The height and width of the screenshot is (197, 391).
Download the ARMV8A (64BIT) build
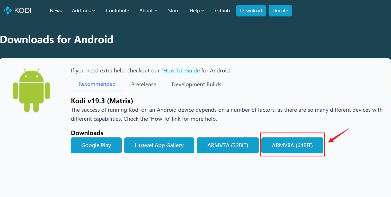click(x=292, y=145)
